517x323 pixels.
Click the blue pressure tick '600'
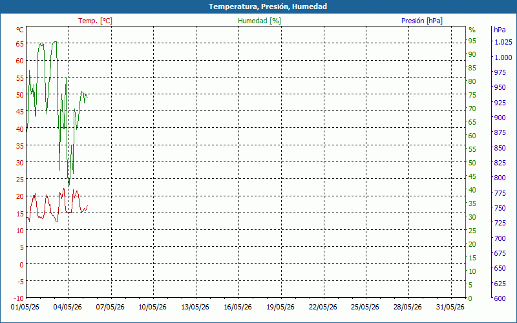500,298
